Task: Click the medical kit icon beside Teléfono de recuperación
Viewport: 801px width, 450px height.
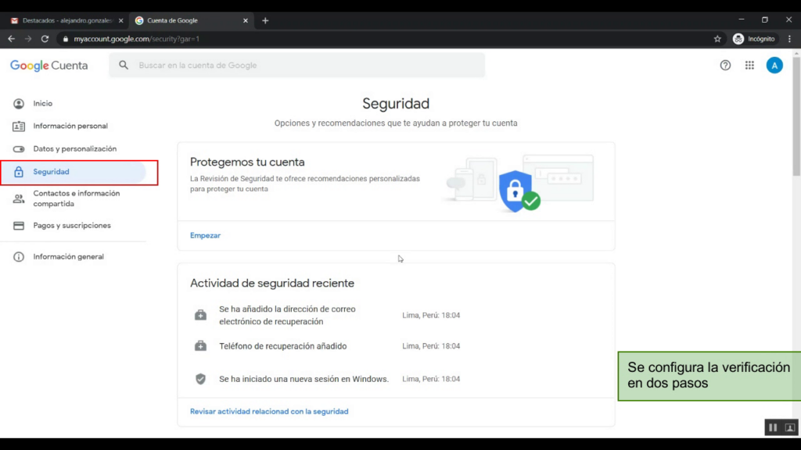Action: [200, 346]
